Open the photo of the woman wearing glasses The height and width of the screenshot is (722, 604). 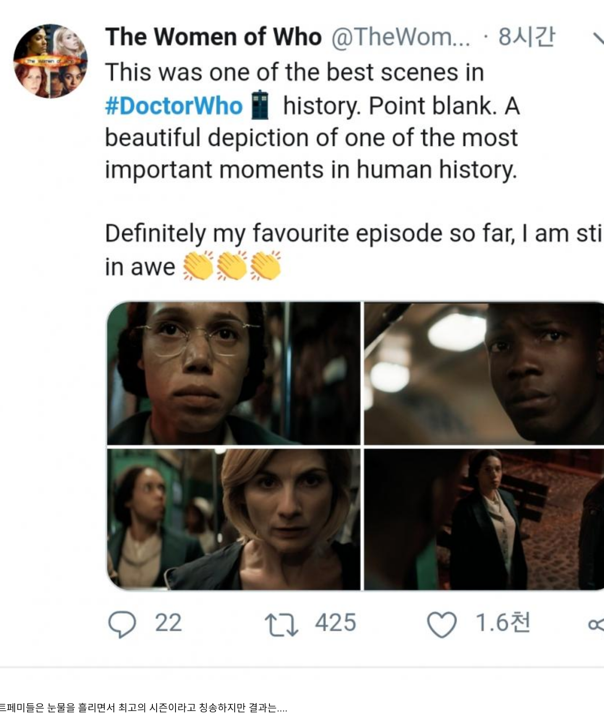point(233,373)
